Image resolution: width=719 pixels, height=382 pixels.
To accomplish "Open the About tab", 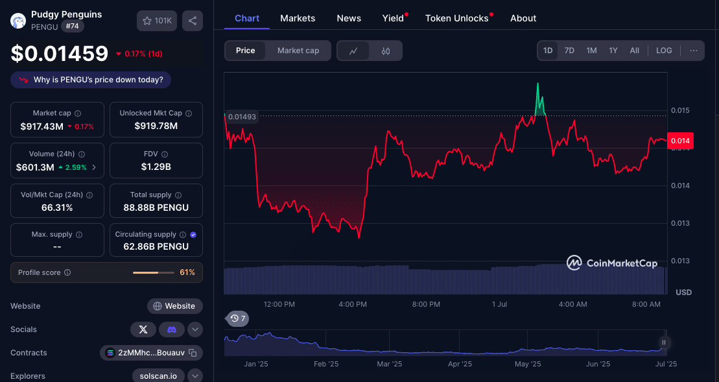I will 523,18.
